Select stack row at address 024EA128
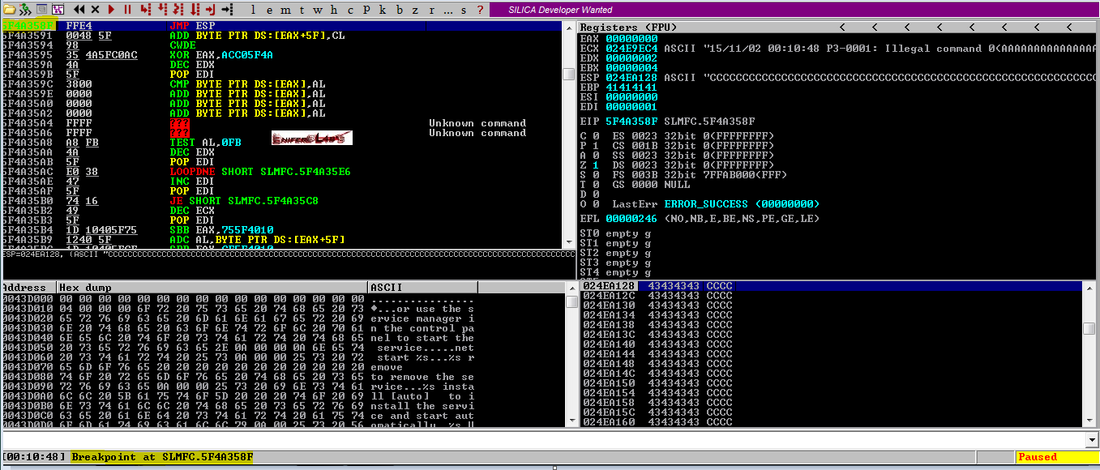Screen dimensions: 1100x470 [831, 286]
